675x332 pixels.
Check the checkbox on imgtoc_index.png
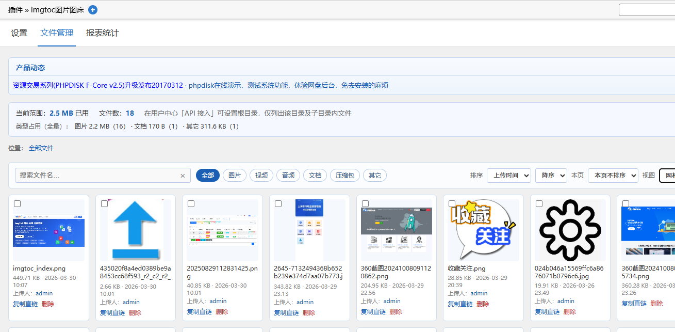[17, 204]
